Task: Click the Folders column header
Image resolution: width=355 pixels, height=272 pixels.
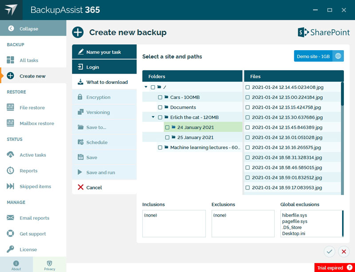Action: 192,76
